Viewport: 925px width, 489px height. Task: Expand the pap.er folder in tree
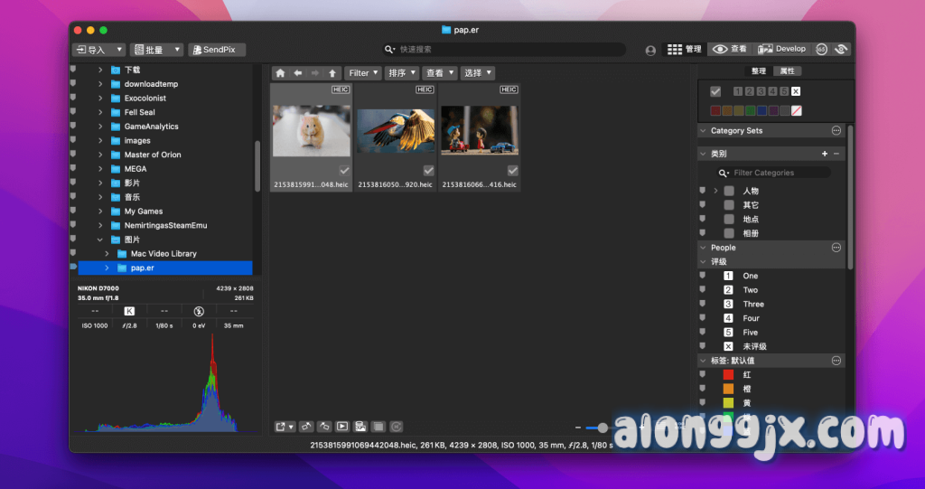(x=107, y=268)
